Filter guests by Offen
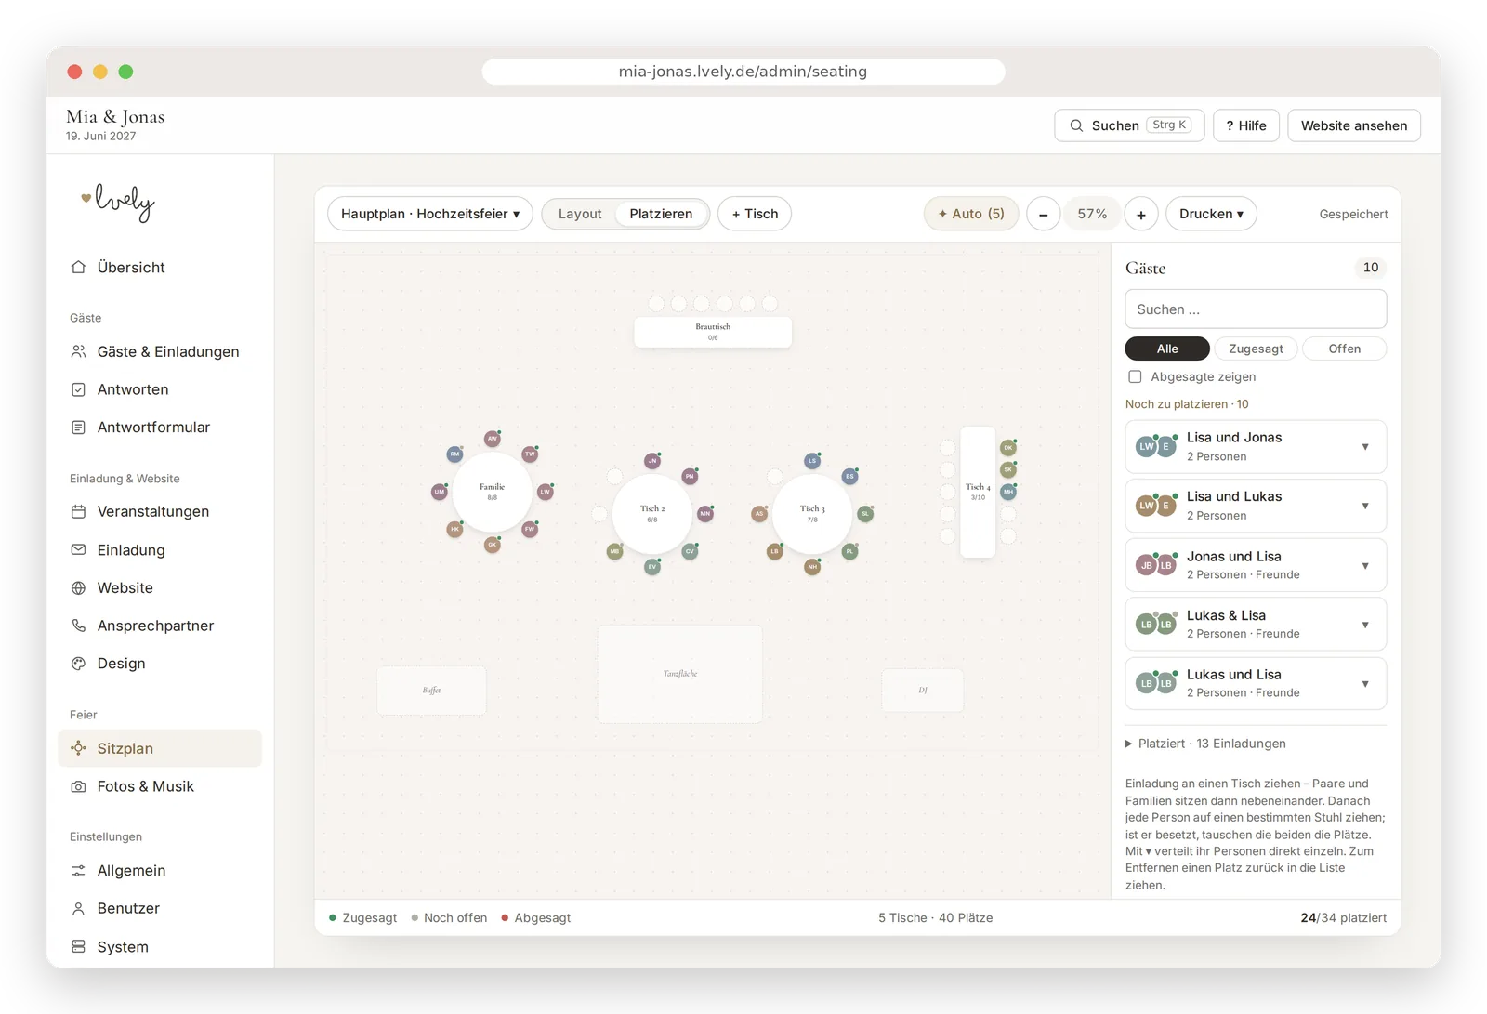1487x1014 pixels. 1344,349
